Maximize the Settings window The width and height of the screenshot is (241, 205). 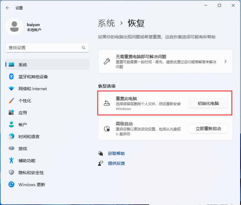pos(219,5)
